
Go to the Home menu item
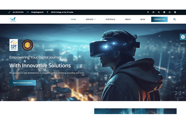(x=73, y=19)
